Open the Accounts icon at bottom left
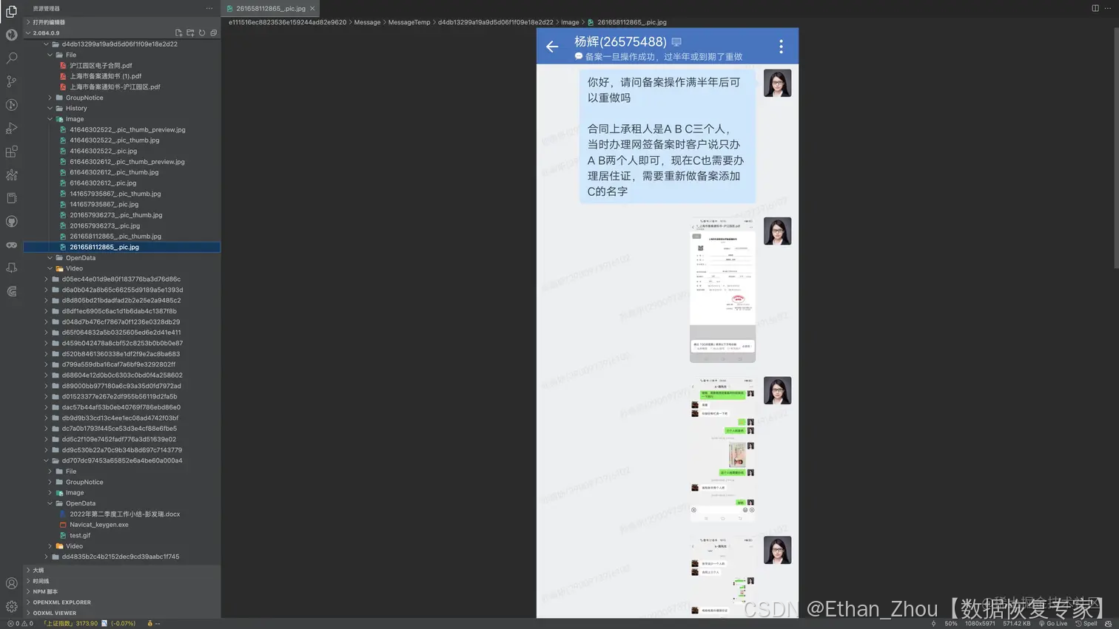Image resolution: width=1119 pixels, height=629 pixels. click(x=11, y=583)
